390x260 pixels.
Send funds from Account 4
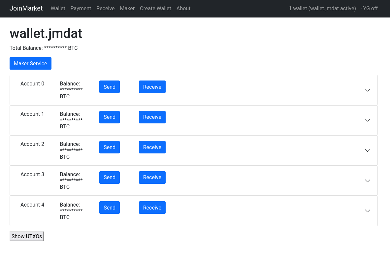click(109, 208)
